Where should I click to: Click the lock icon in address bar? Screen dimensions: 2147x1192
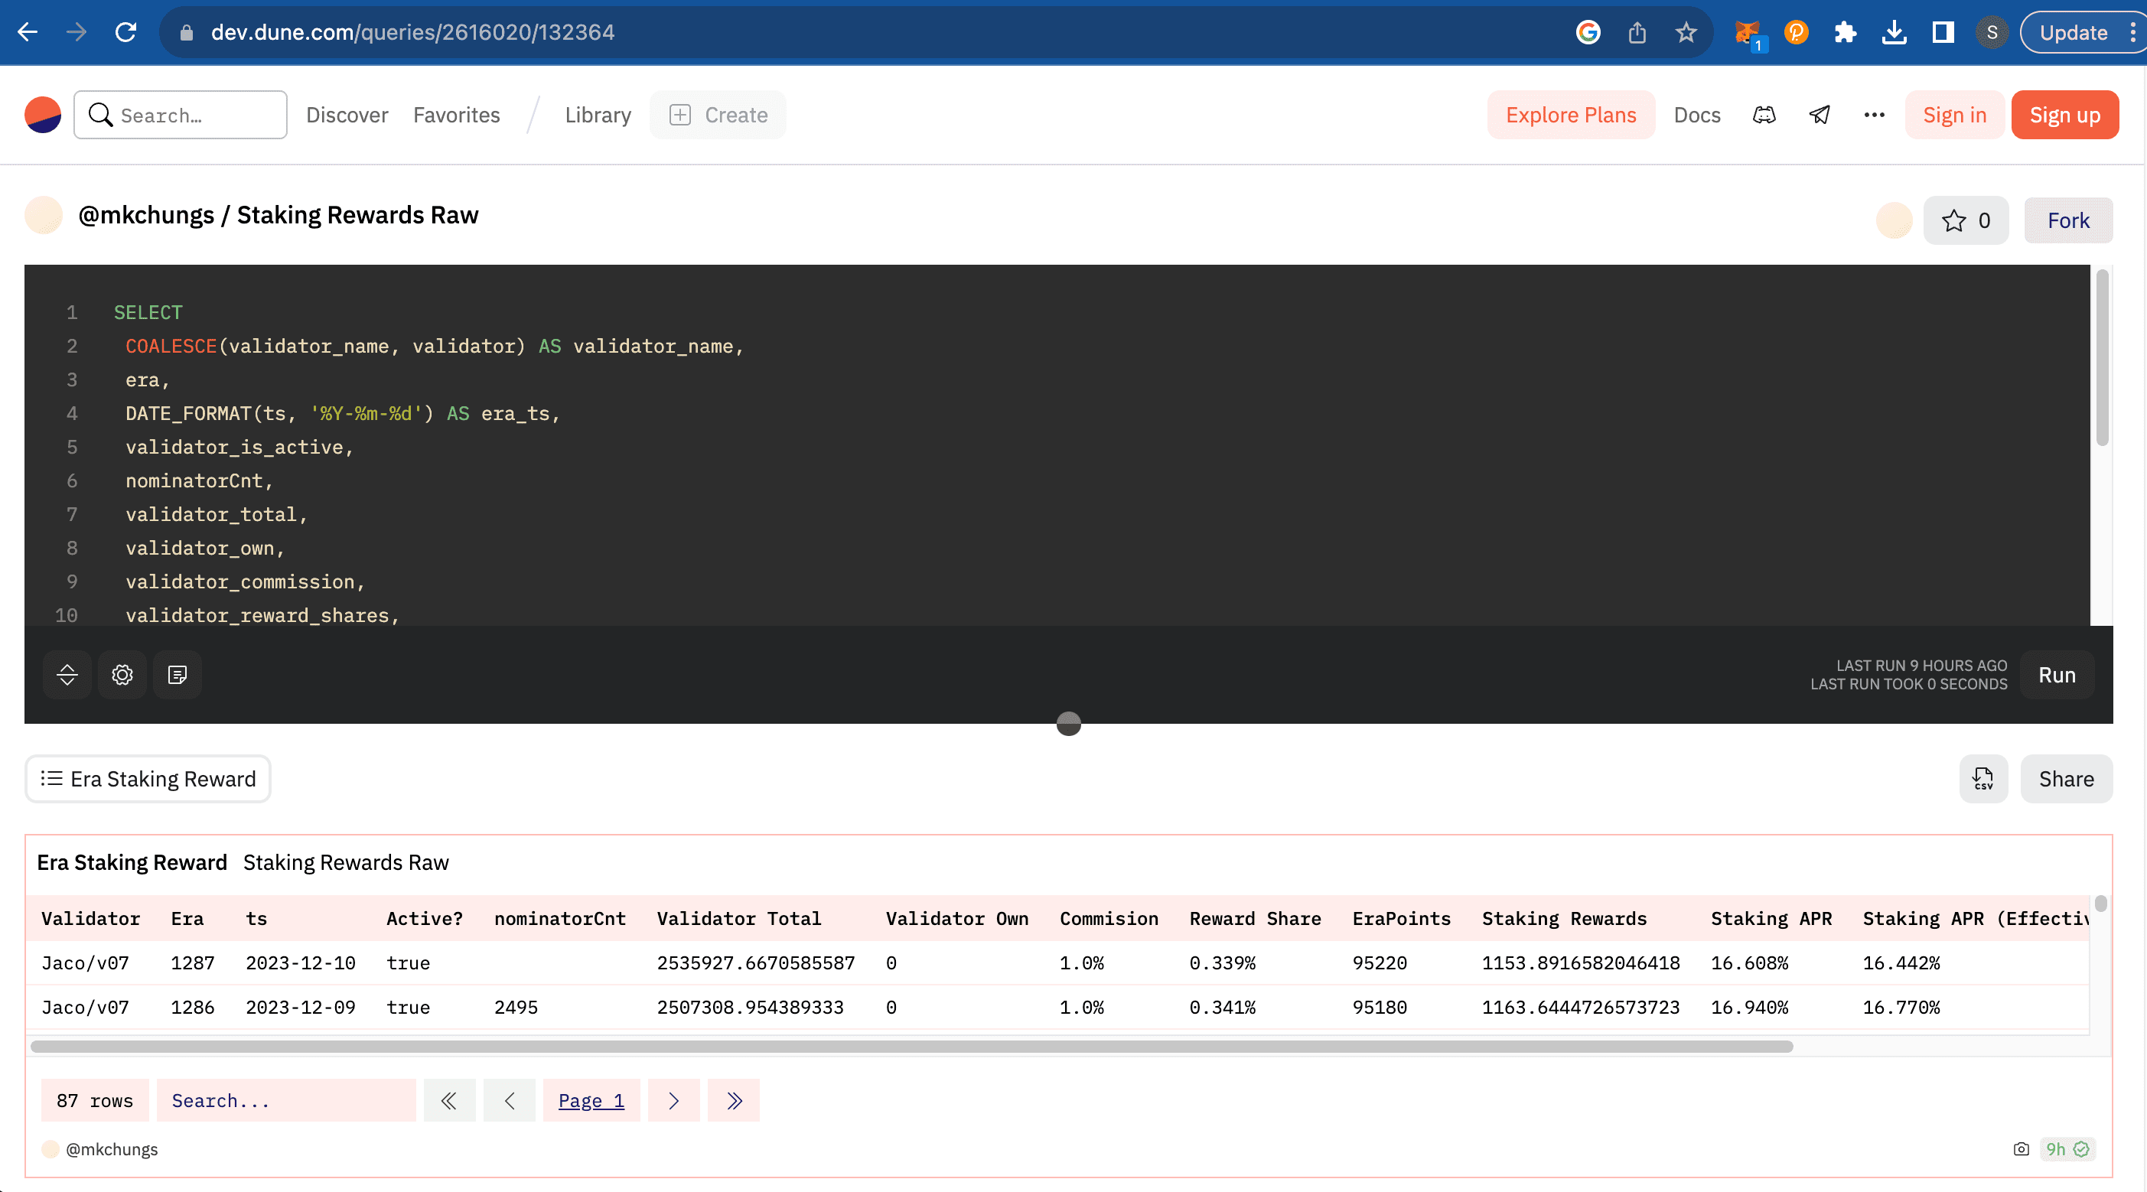(187, 31)
